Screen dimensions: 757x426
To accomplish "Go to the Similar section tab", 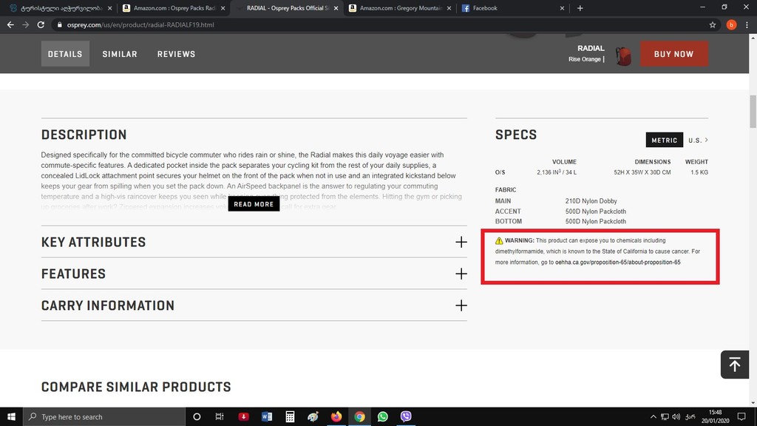I will [x=120, y=53].
